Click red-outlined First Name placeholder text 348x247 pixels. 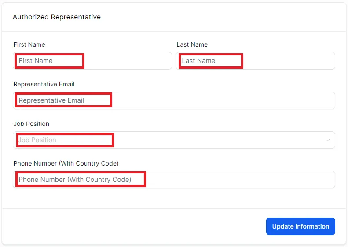[x=36, y=61]
